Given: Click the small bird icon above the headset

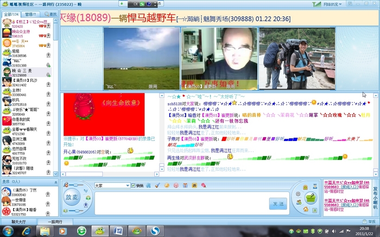Looking at the screenshot, I should pos(86,191).
